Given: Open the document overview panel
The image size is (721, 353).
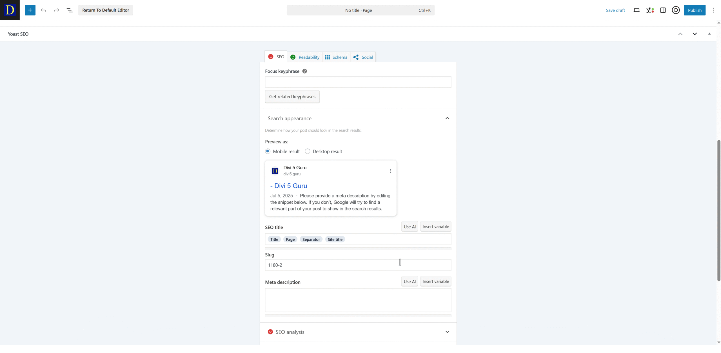Looking at the screenshot, I should point(69,10).
